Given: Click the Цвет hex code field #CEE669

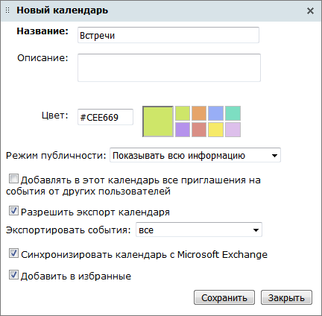Looking at the screenshot, I should tap(105, 117).
